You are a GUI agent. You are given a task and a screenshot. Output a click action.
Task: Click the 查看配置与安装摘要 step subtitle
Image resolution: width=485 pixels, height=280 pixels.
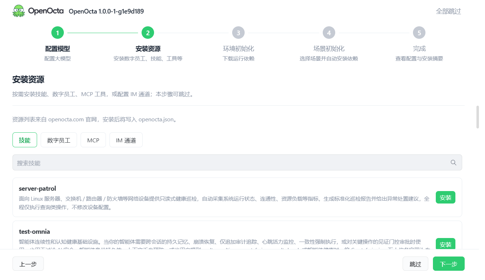(x=419, y=59)
